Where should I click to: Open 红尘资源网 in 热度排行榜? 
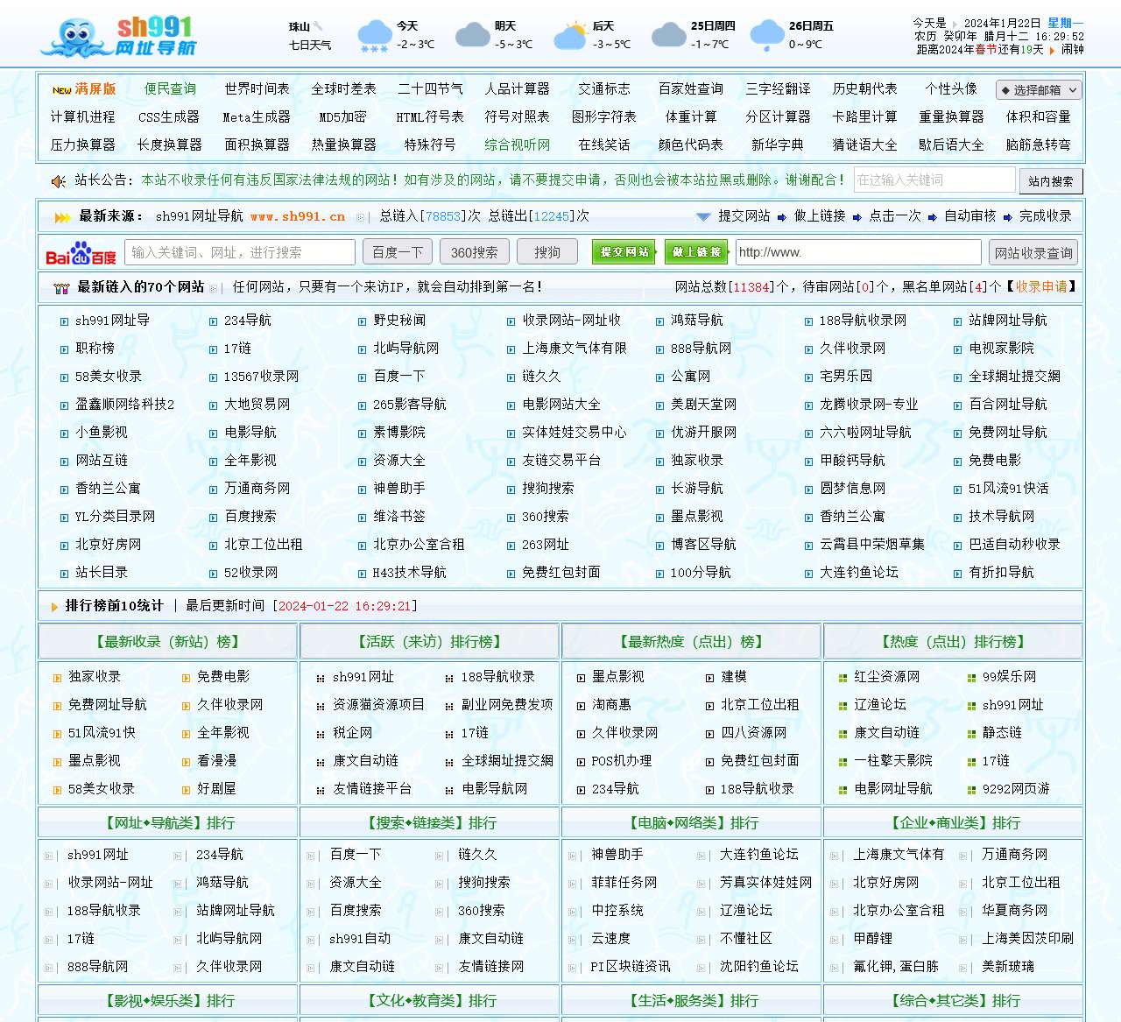[x=887, y=677]
